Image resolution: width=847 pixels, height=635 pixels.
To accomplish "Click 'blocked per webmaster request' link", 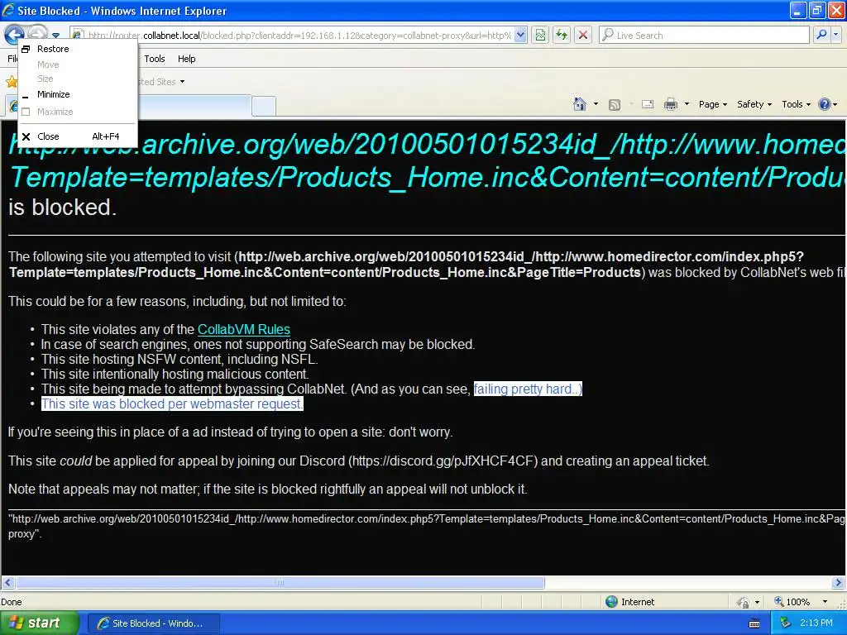I will [x=172, y=403].
